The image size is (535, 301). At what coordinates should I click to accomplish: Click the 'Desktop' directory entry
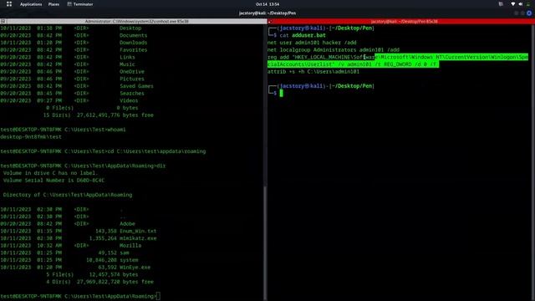[130, 28]
